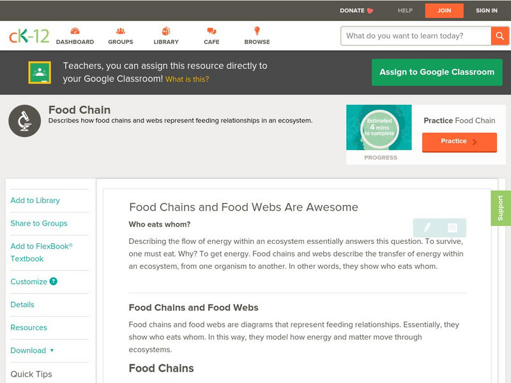The height and width of the screenshot is (383, 511).
Task: Click the microscope Food Chain icon
Action: click(x=24, y=121)
